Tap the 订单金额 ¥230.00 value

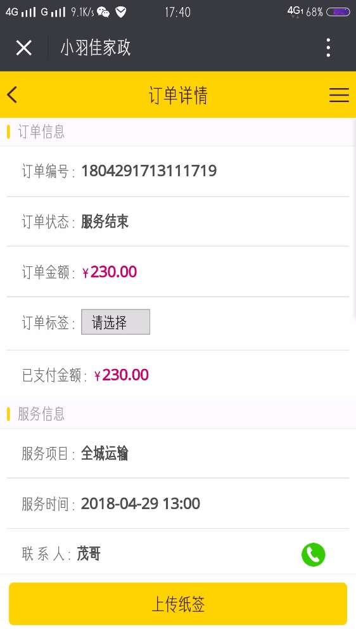pyautogui.click(x=110, y=272)
